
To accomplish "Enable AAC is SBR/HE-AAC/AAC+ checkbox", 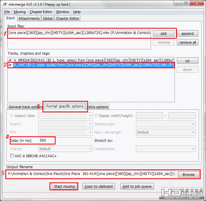I will [12, 156].
